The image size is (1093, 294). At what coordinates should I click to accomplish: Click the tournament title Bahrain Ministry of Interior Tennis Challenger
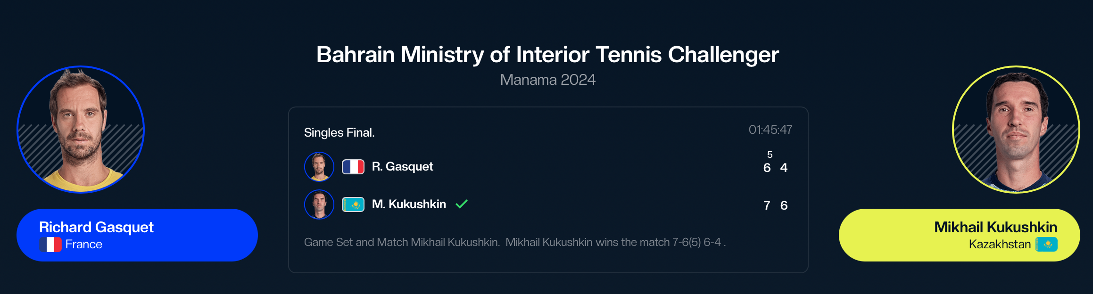[x=547, y=55]
